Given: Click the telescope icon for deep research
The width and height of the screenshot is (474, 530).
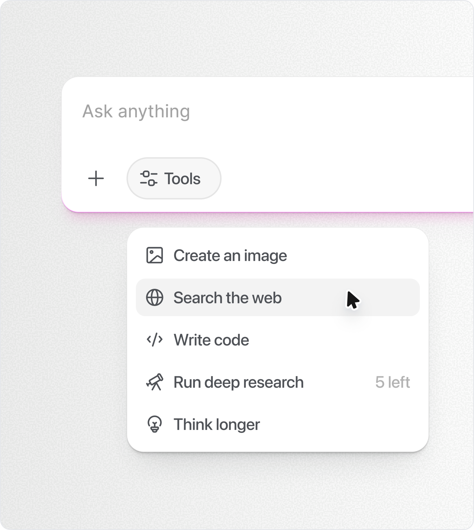Looking at the screenshot, I should 155,382.
